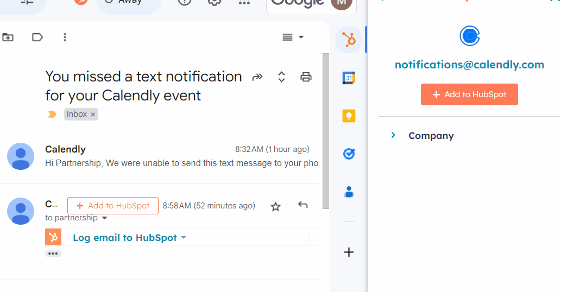
Task: Open the Support help icon
Action: pyautogui.click(x=185, y=3)
